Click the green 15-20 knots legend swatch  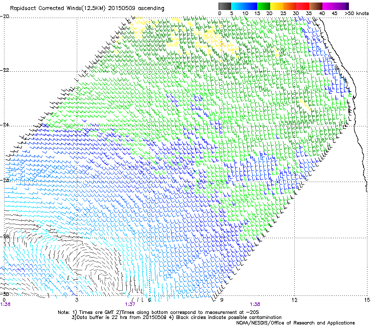[x=264, y=6]
